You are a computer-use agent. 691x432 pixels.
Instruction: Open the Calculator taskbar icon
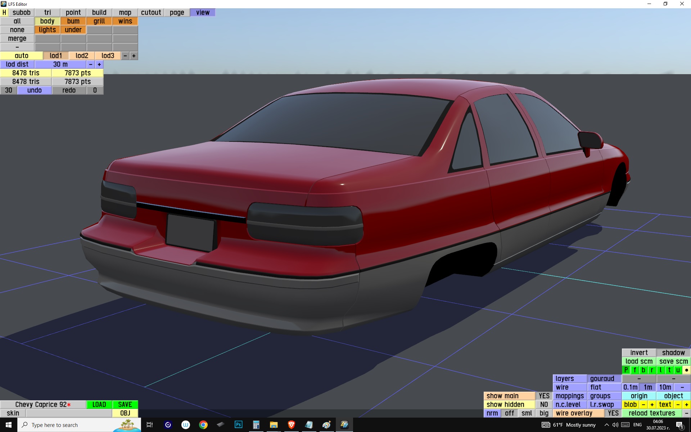(x=256, y=425)
